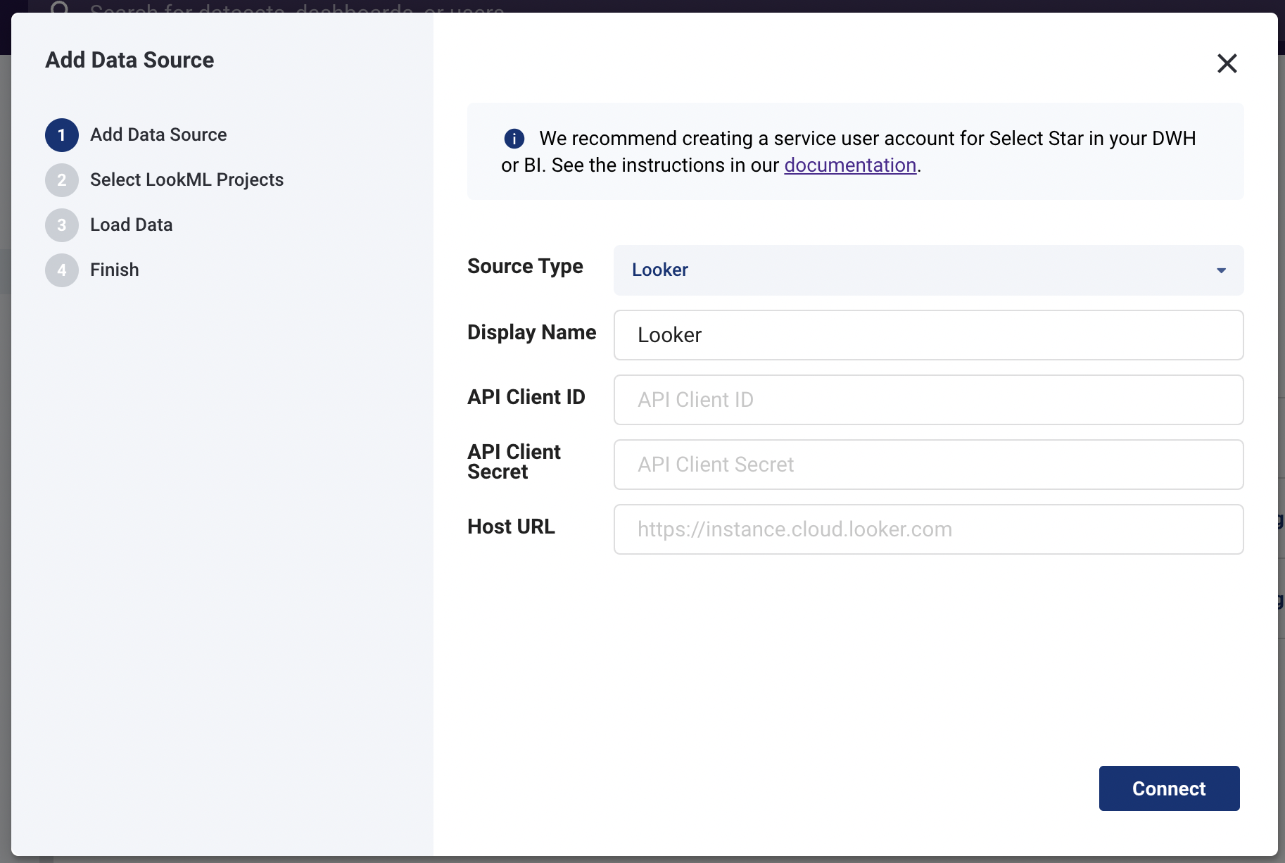Click the API Client Secret label
The height and width of the screenshot is (863, 1285).
point(514,462)
